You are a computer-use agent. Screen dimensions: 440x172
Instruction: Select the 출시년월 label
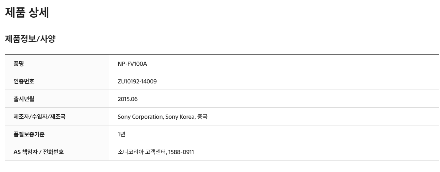coord(24,99)
